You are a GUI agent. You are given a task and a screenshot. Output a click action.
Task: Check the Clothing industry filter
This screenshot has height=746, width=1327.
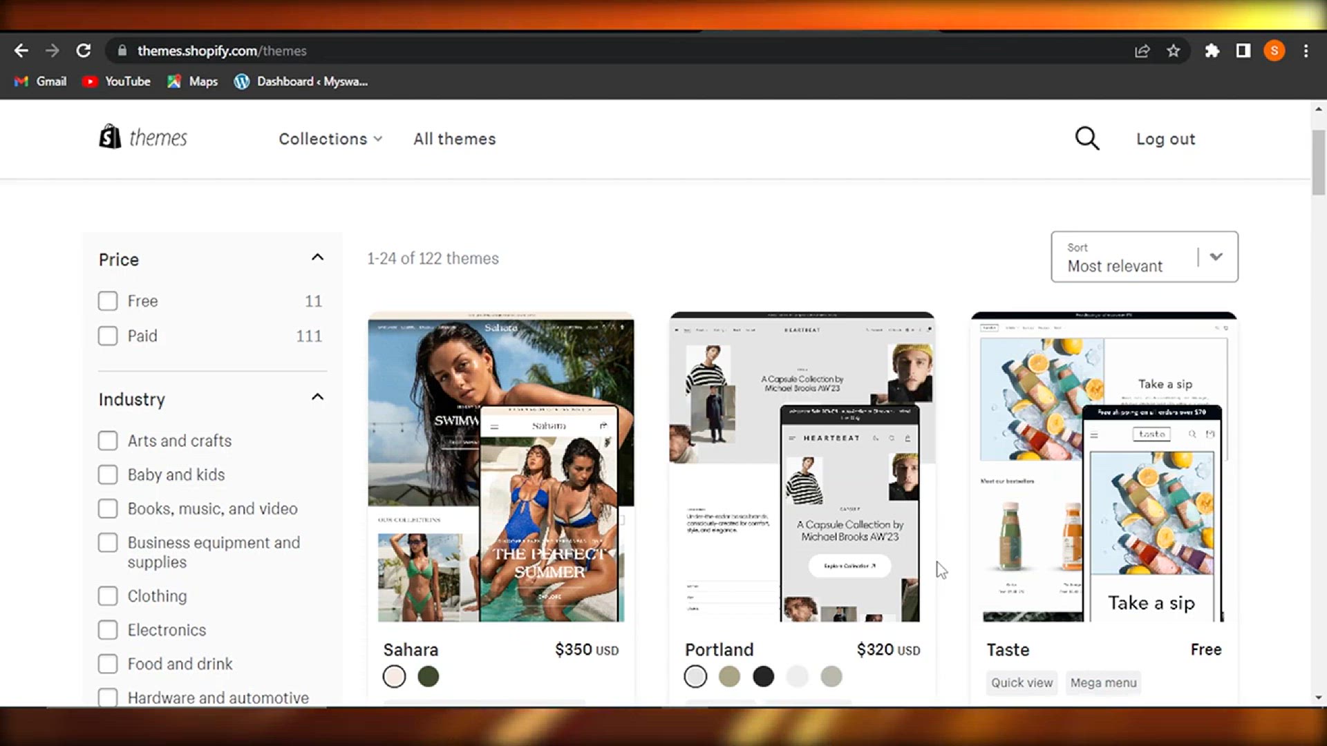pyautogui.click(x=108, y=596)
